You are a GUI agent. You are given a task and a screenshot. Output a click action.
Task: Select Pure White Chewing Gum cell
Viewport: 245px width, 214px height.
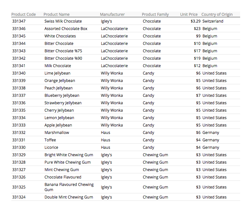(67, 162)
